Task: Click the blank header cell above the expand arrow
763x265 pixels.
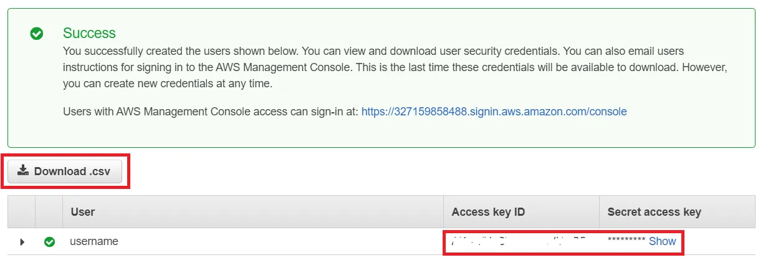Action: (x=21, y=212)
